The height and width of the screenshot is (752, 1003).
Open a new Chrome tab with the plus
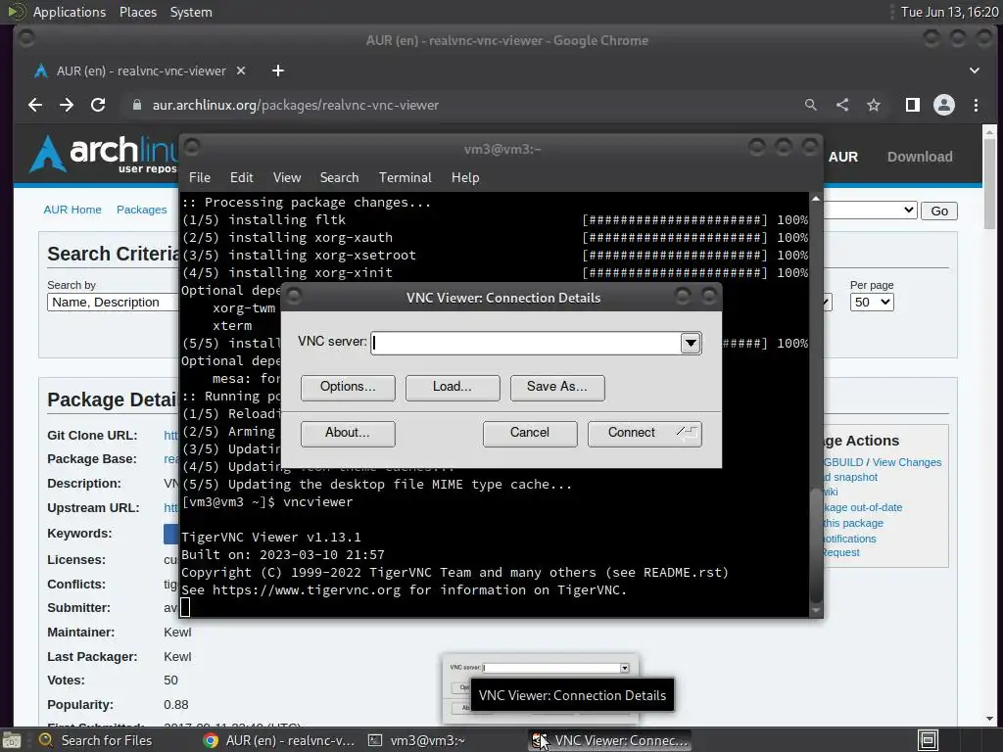point(277,70)
